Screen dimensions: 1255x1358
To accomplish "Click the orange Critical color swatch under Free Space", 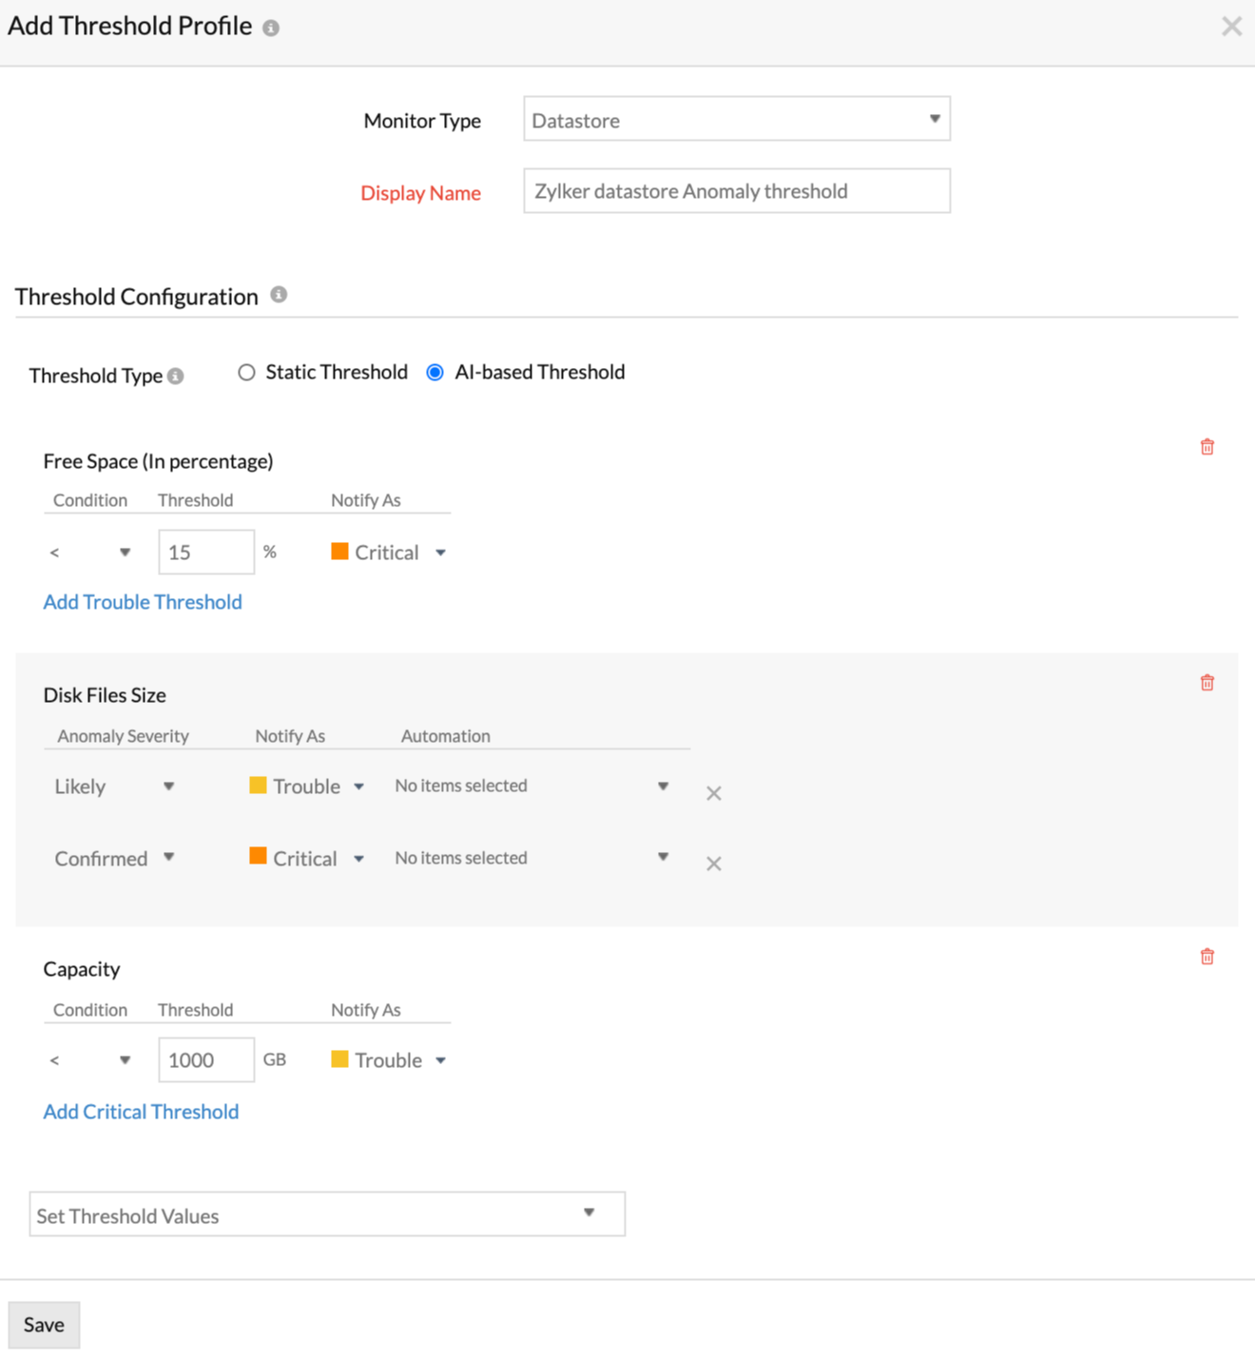I will [339, 551].
